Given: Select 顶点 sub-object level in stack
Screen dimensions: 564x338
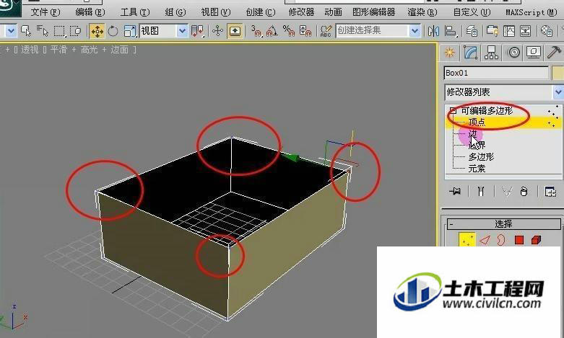Looking at the screenshot, I should point(477,123).
